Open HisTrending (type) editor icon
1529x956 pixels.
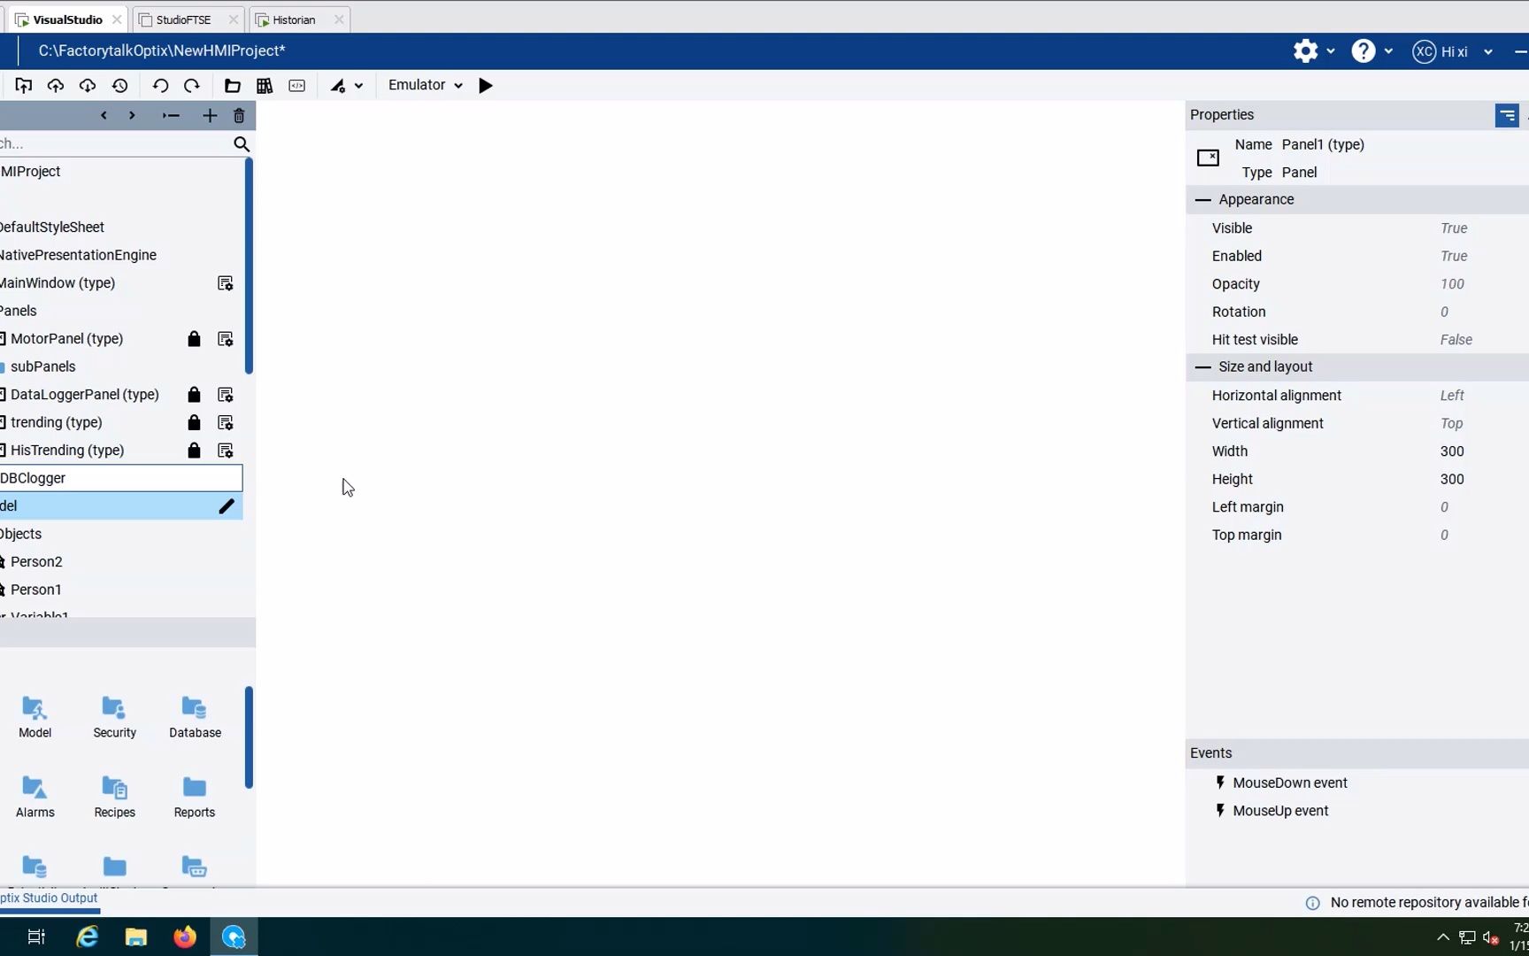tap(226, 451)
